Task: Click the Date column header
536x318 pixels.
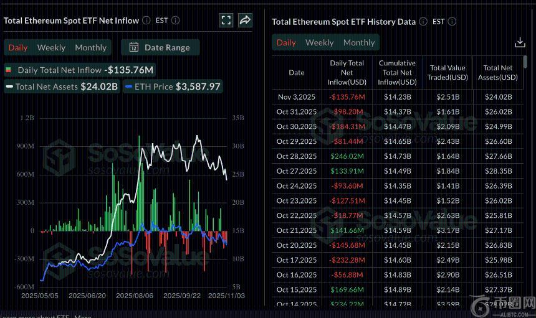Action: click(x=297, y=72)
